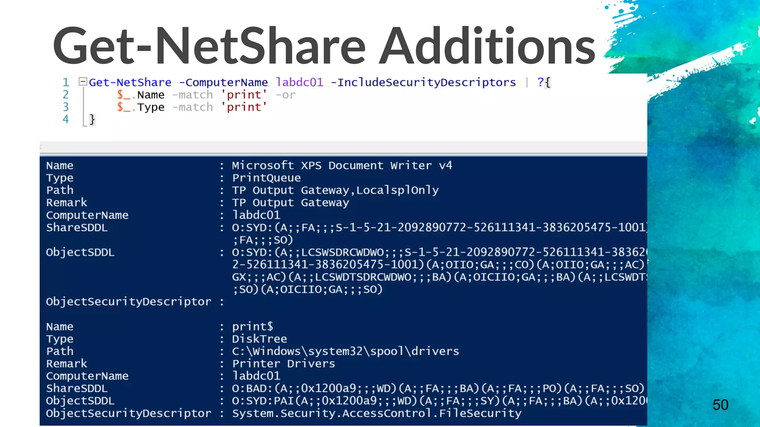Click the first ShareSDDL label in output
Image resolution: width=760 pixels, height=427 pixels.
[x=77, y=228]
